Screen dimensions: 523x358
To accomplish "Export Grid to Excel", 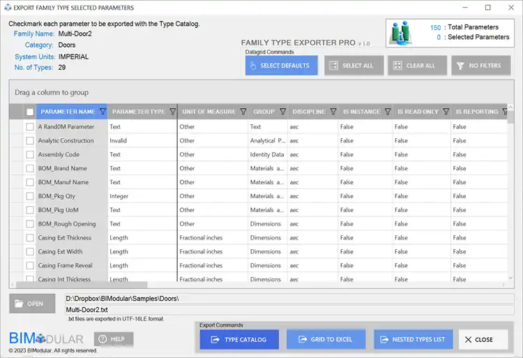I will pyautogui.click(x=326, y=339).
